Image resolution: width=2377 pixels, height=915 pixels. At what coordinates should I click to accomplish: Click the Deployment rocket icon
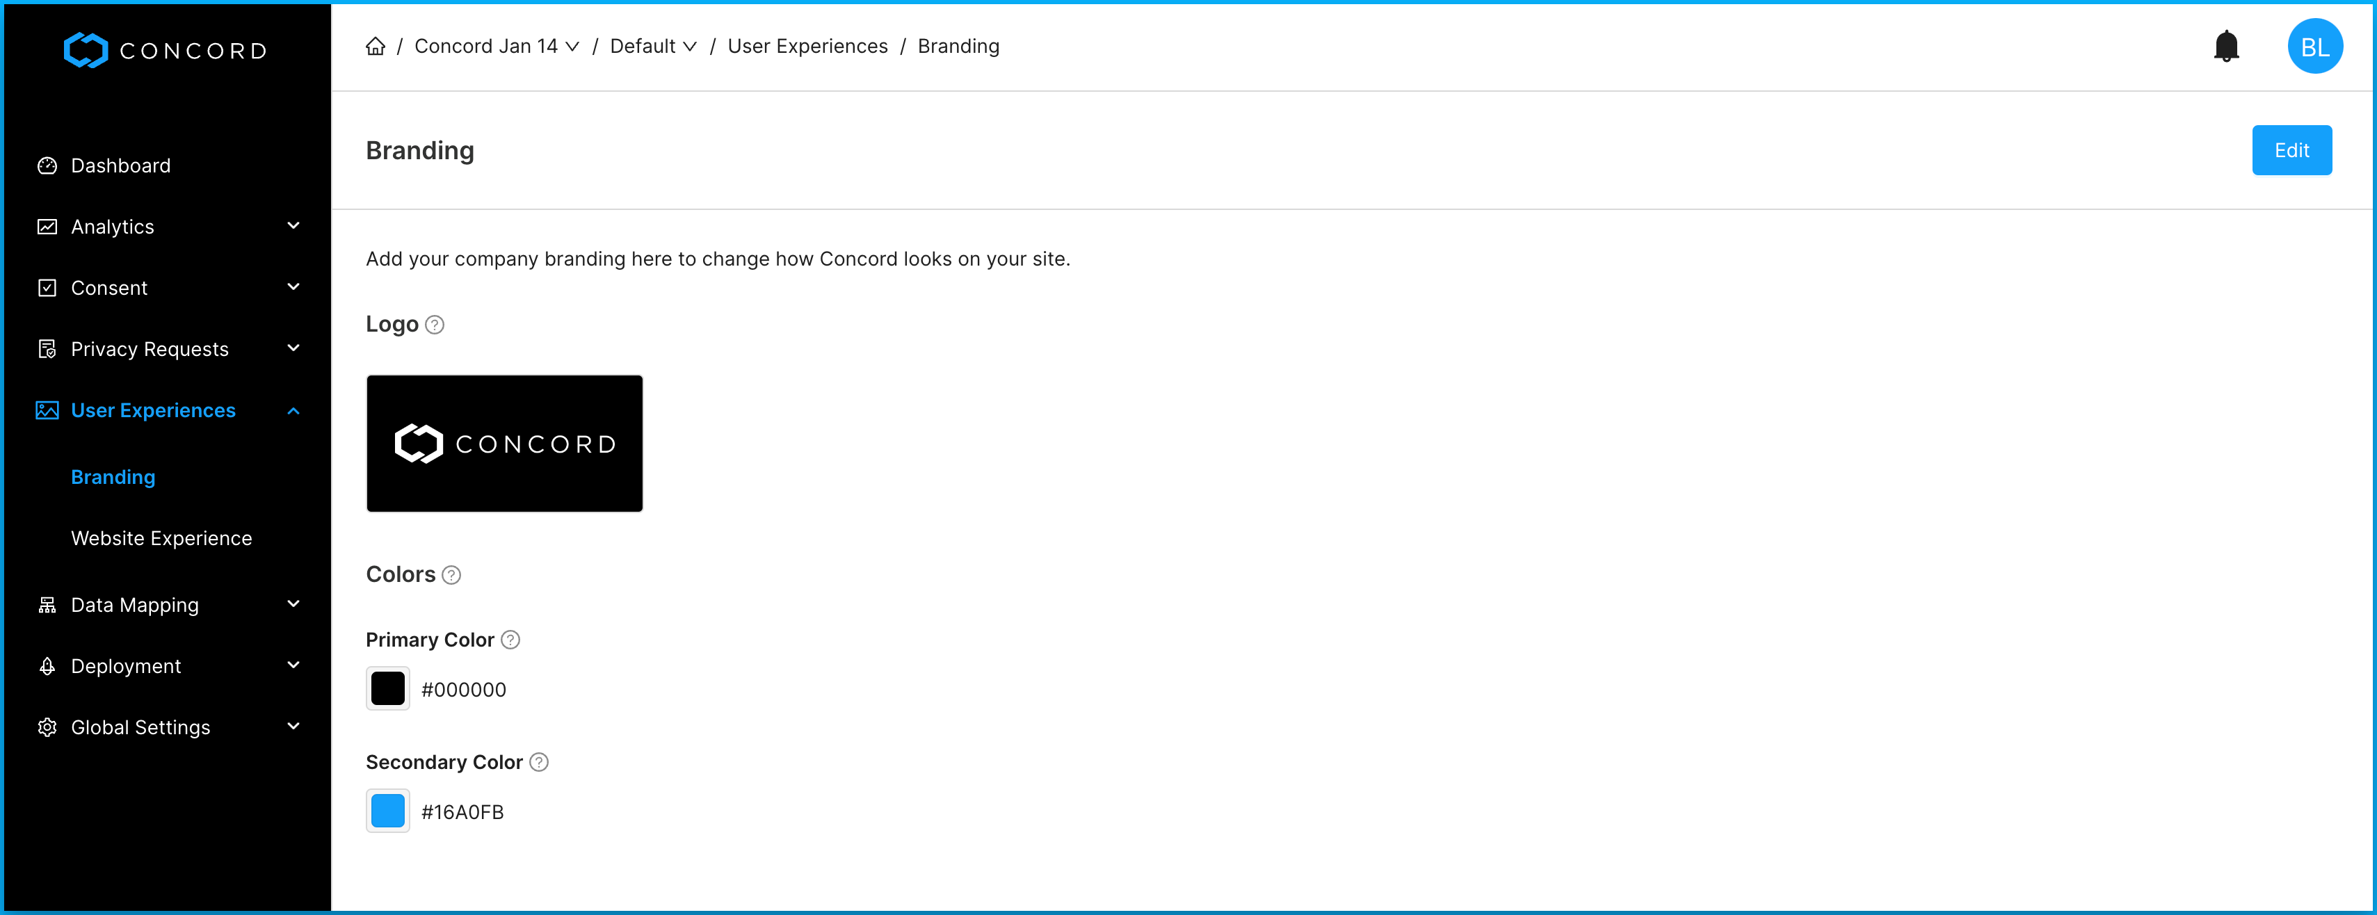(47, 666)
